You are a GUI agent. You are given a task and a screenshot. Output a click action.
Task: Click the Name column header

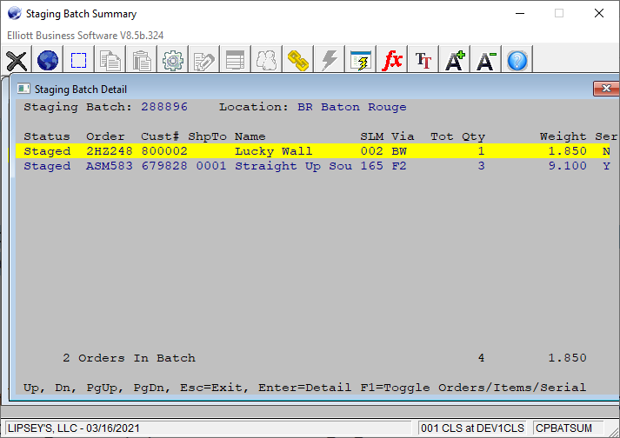pos(250,136)
